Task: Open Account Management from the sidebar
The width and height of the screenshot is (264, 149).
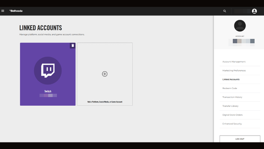Action: coord(234,62)
